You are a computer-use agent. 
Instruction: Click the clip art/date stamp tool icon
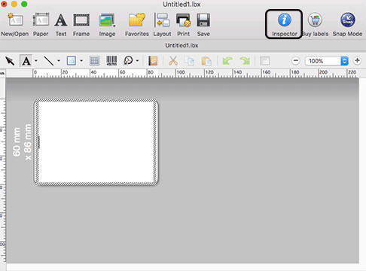click(129, 61)
